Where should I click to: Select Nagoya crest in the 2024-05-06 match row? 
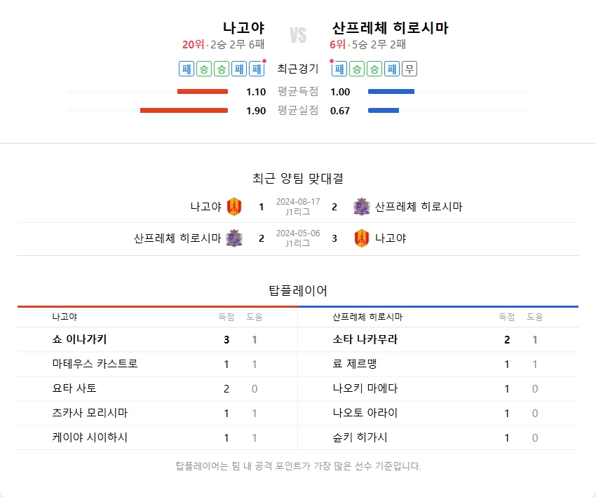point(361,238)
